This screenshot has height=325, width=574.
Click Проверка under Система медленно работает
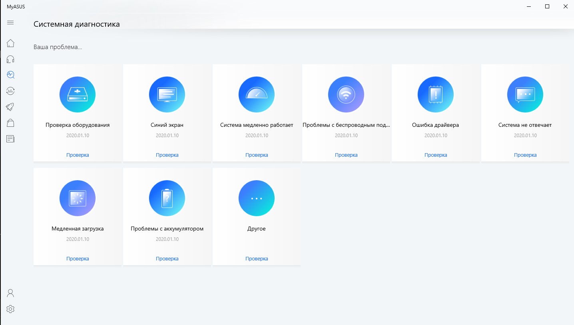coord(257,155)
